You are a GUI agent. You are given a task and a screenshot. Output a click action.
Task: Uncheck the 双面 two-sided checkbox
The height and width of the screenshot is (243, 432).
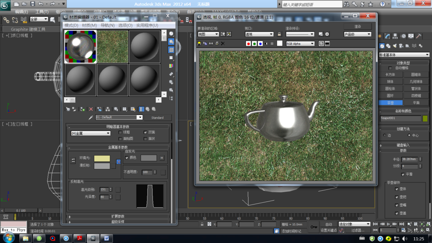(x=146, y=133)
